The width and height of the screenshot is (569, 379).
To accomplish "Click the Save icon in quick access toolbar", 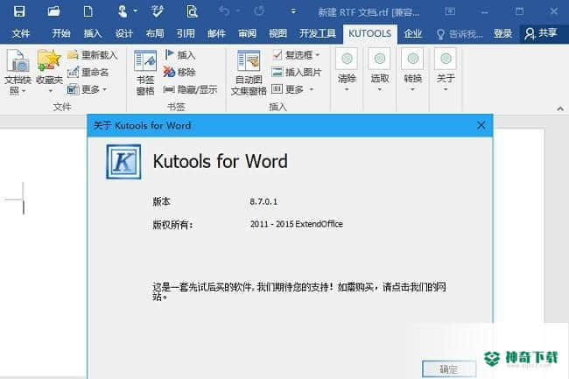I will (x=19, y=11).
